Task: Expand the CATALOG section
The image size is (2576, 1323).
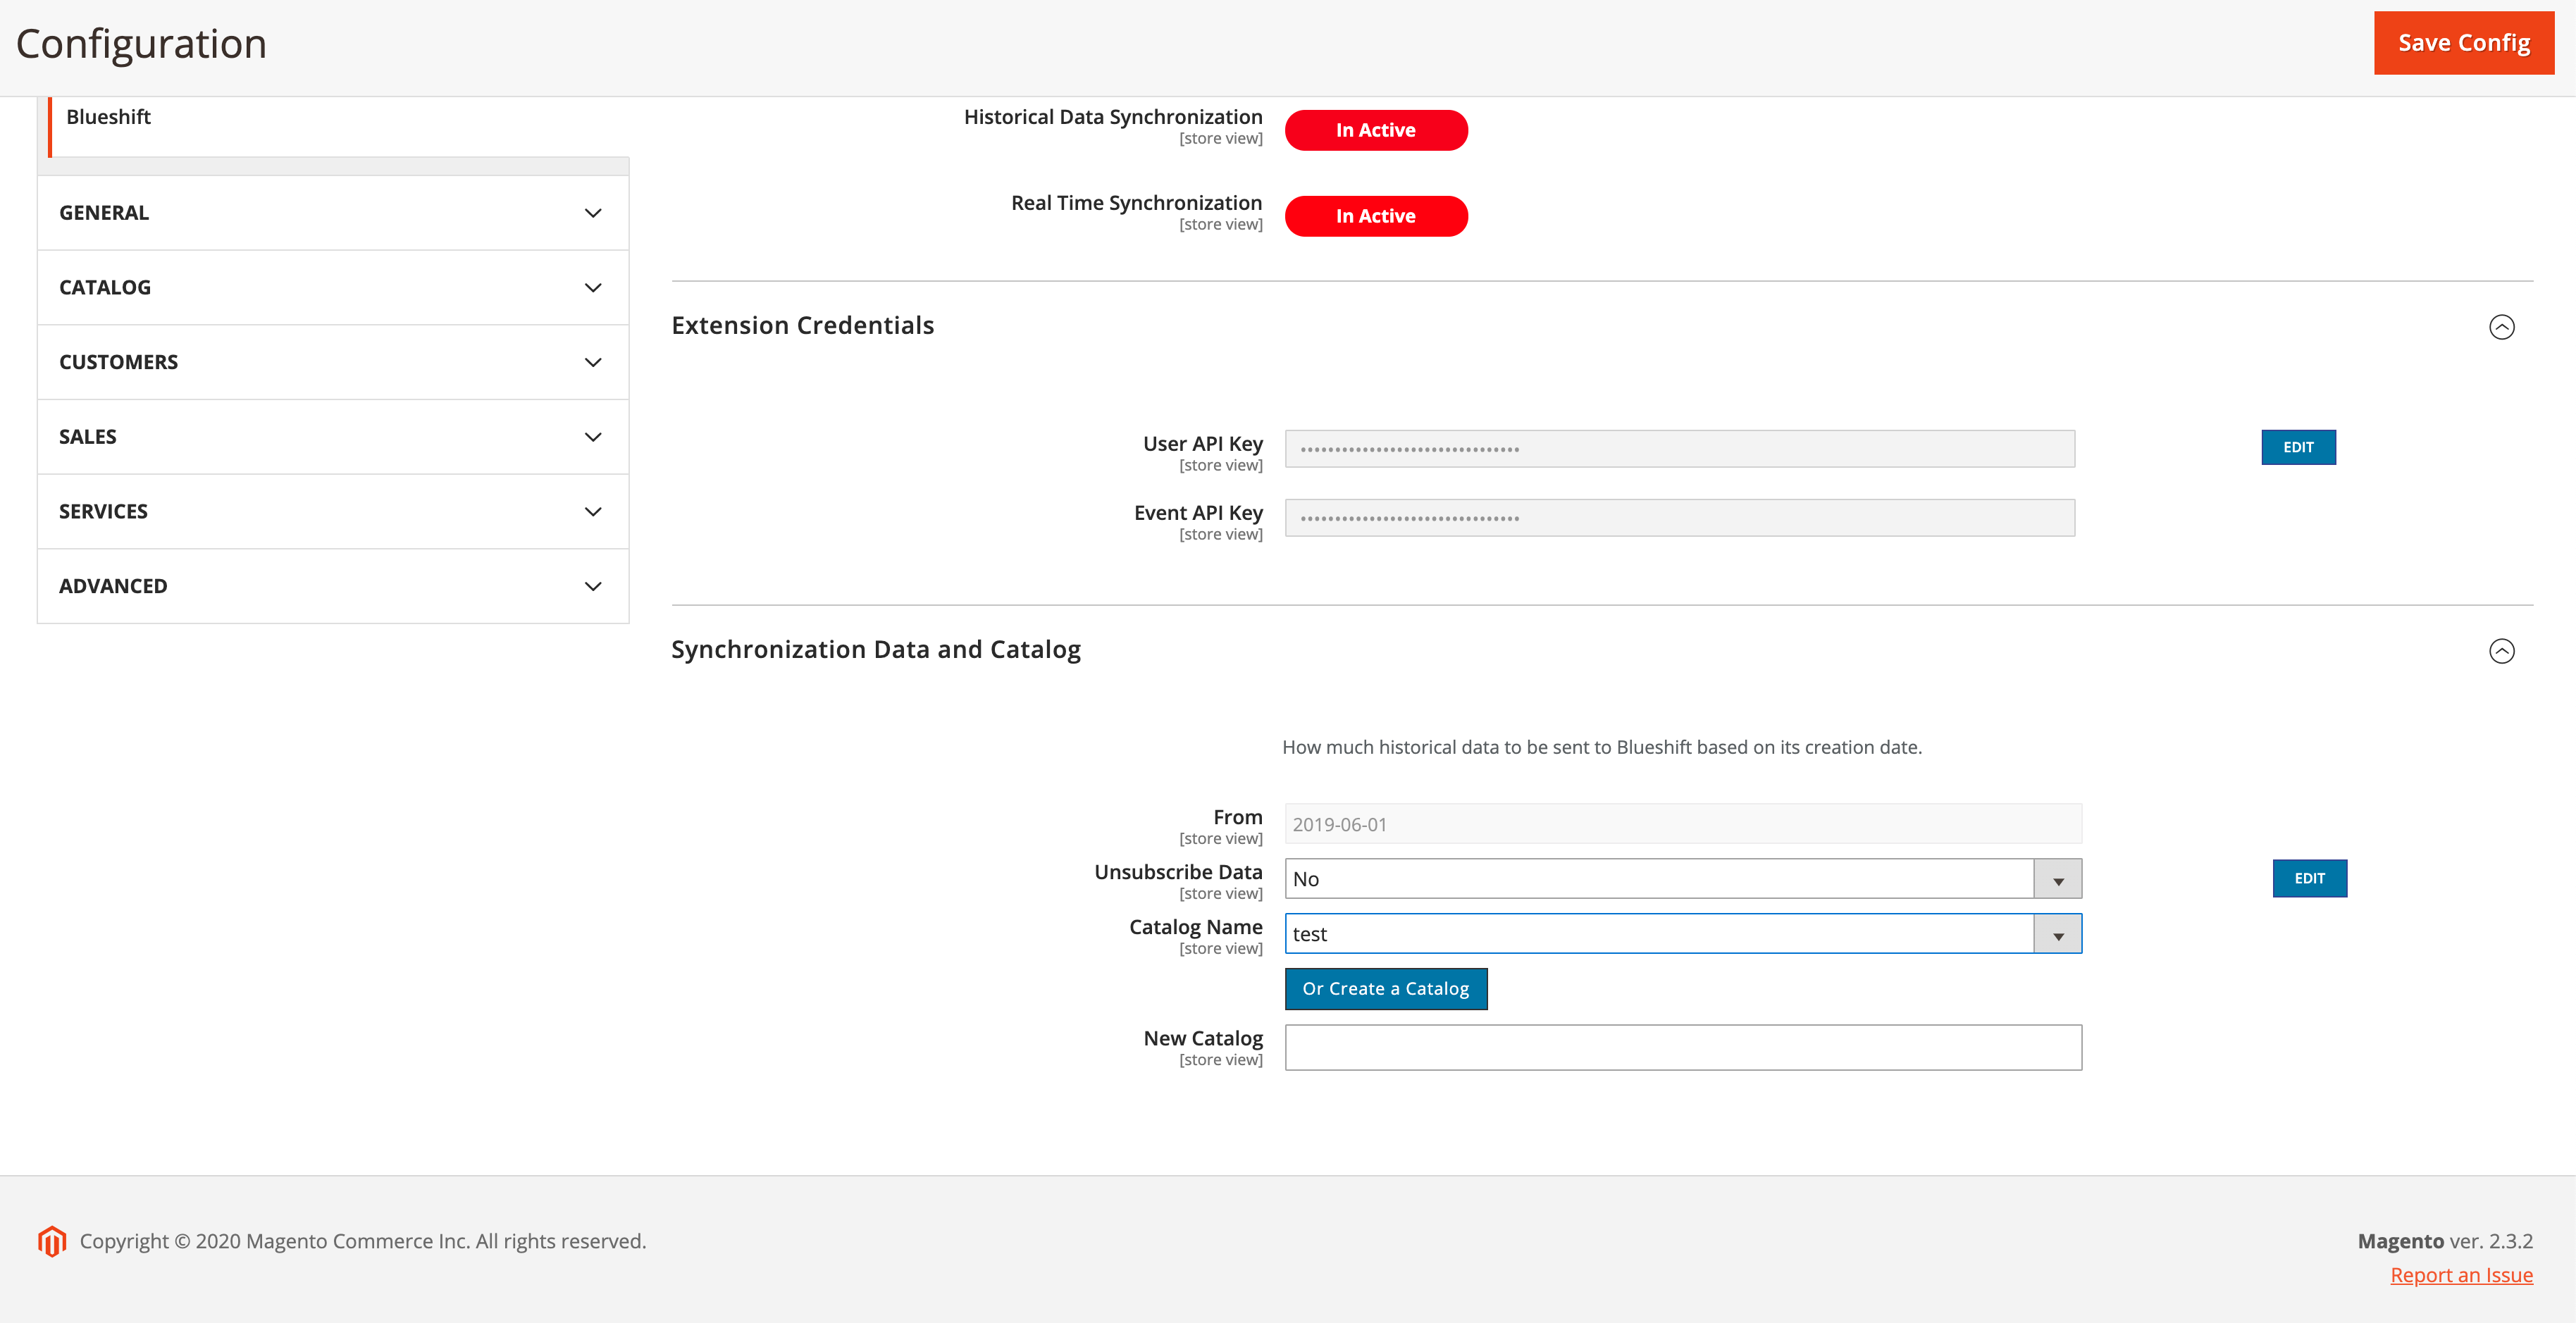Action: [x=333, y=288]
